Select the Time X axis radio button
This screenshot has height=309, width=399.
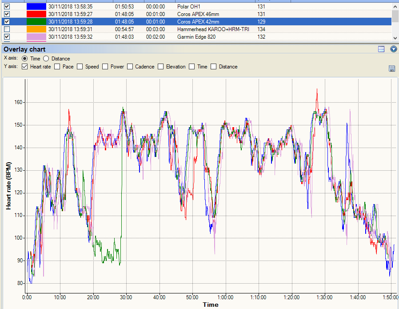25,59
